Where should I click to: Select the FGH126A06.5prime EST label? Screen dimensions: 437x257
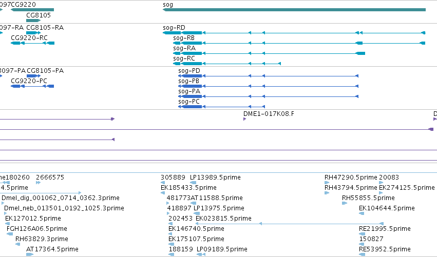pos(37,229)
